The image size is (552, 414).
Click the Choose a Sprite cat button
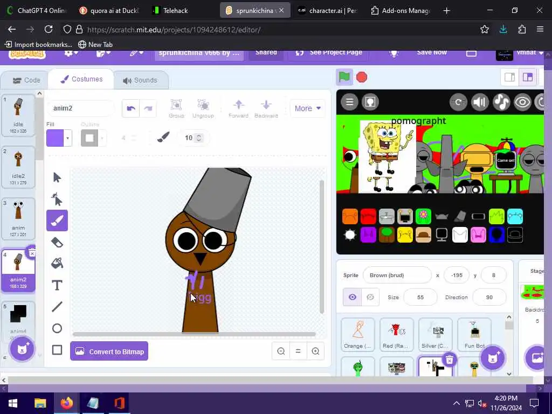pos(493,358)
